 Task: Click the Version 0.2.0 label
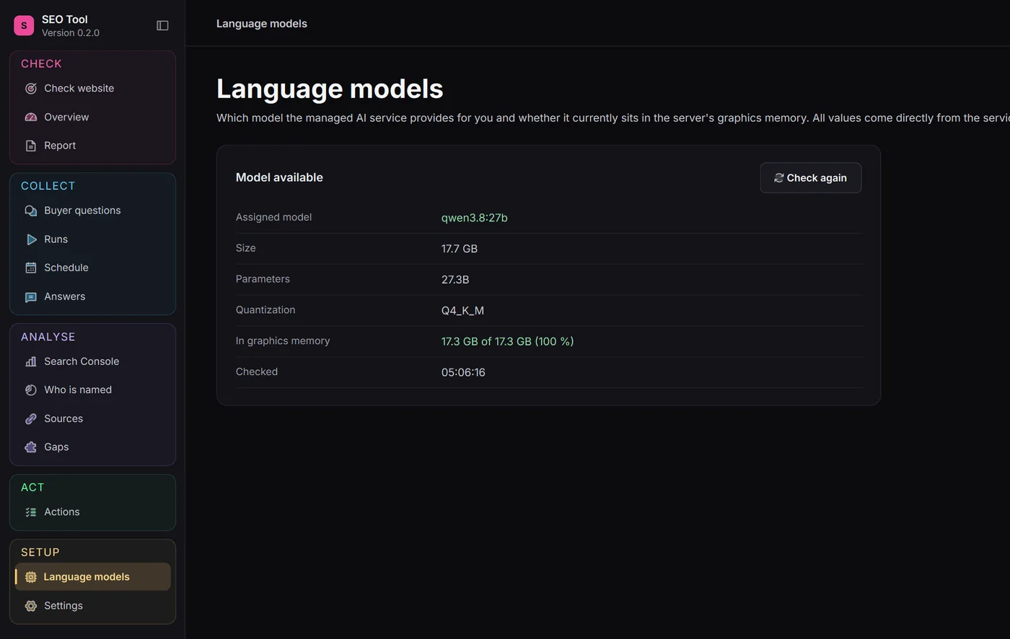(x=71, y=33)
